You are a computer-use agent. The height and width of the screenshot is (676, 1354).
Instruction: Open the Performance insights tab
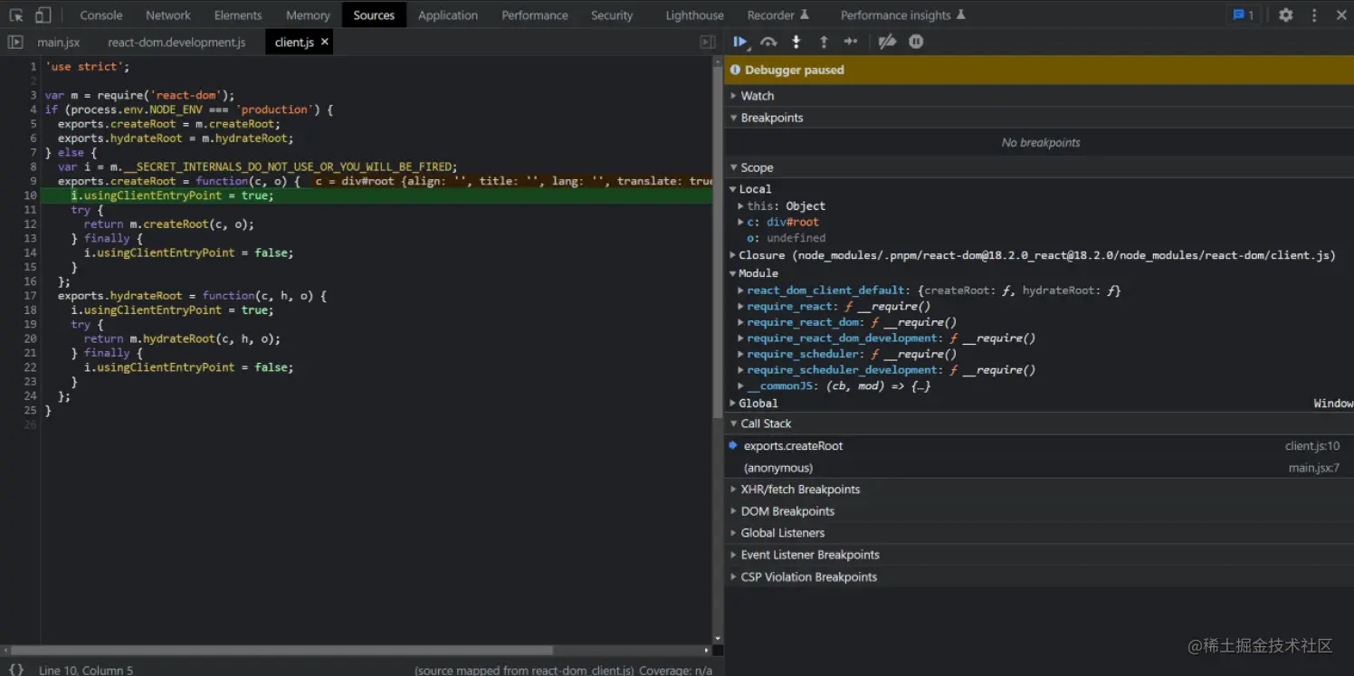click(902, 15)
